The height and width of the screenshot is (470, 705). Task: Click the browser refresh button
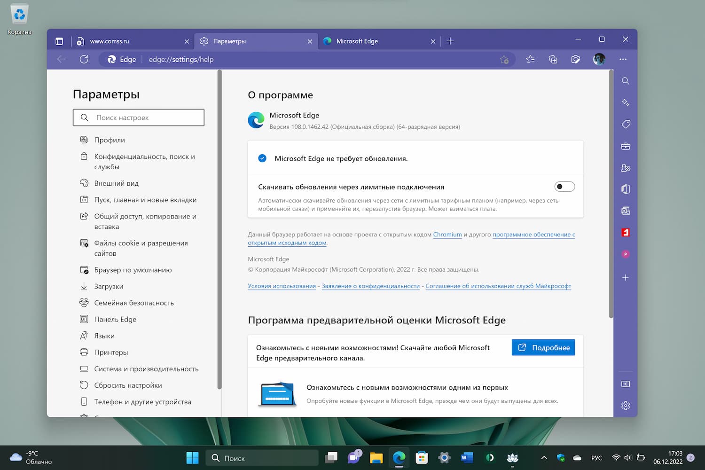84,59
